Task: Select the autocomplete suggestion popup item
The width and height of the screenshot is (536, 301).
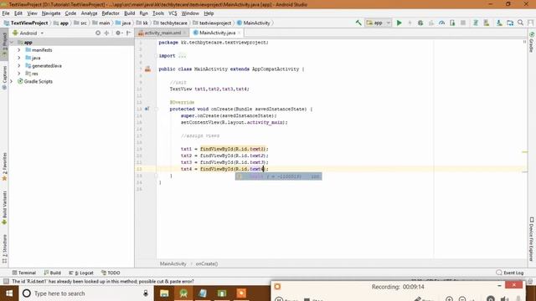Action: pyautogui.click(x=278, y=176)
